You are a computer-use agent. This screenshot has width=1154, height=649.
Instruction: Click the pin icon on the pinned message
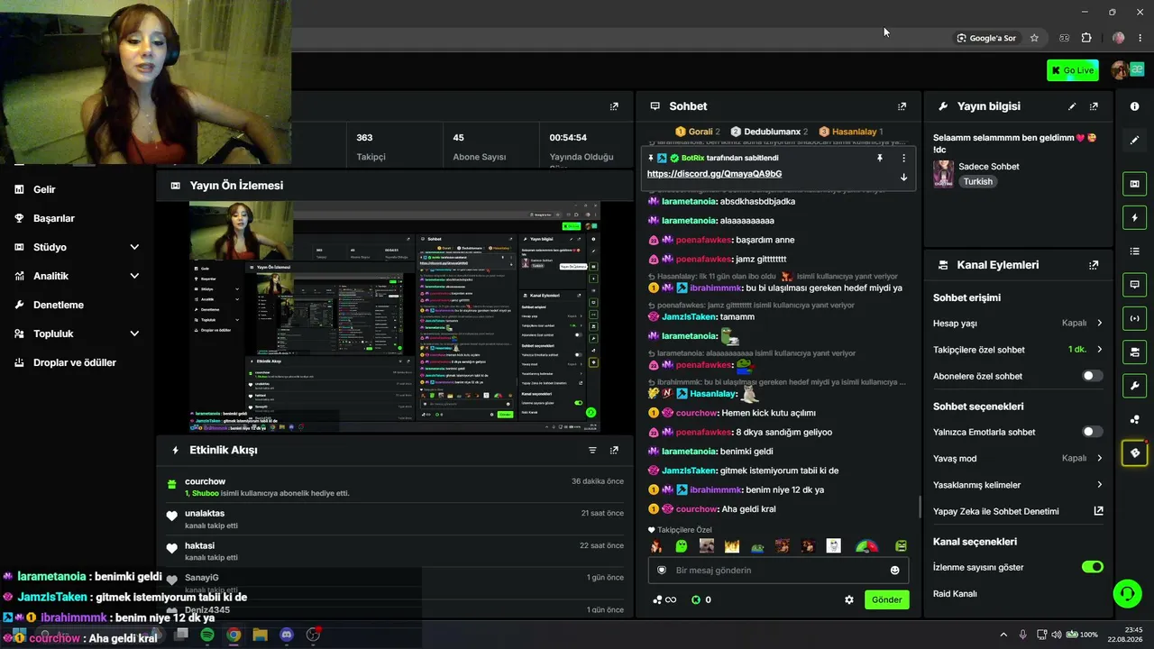(880, 158)
